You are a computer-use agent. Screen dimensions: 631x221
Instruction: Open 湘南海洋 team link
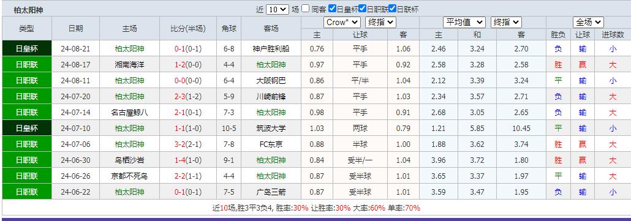(x=129, y=65)
